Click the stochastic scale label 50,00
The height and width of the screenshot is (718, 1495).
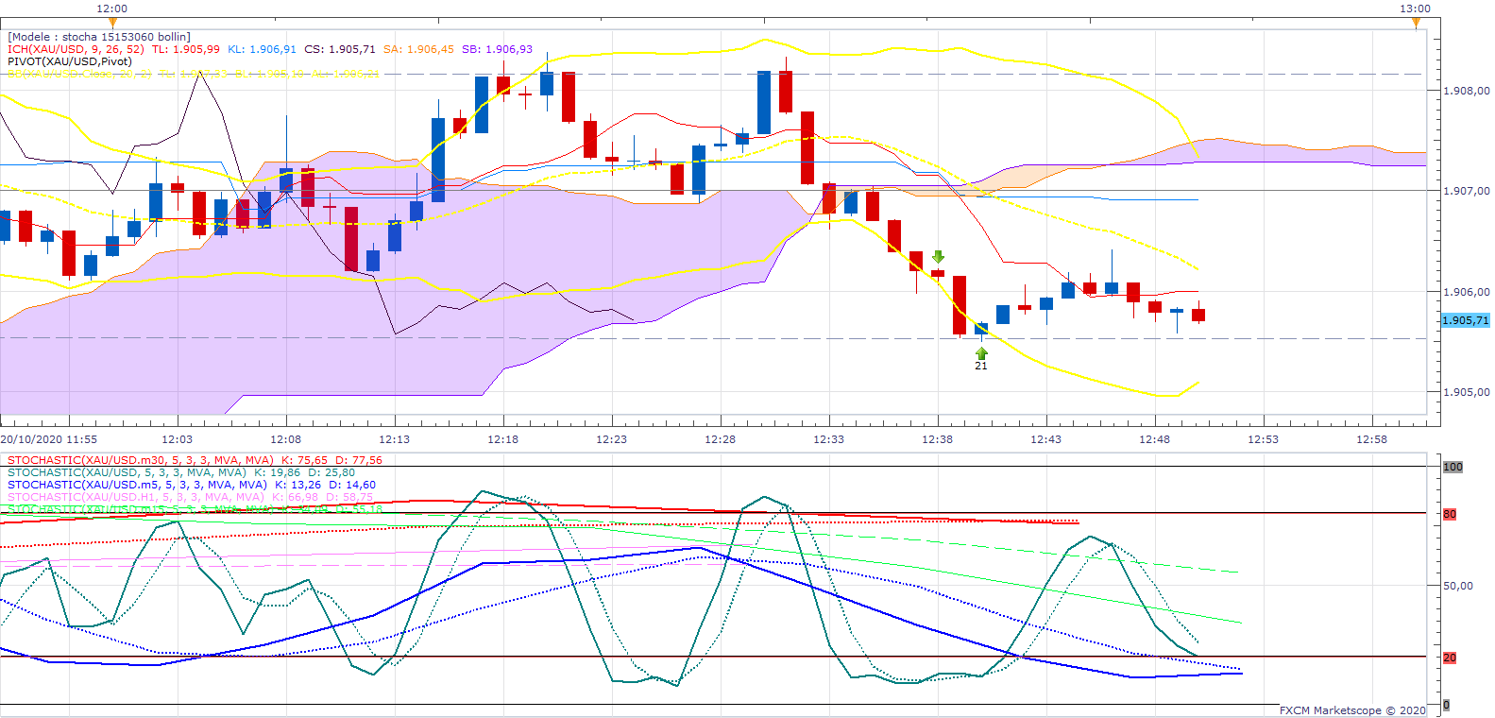click(1458, 586)
